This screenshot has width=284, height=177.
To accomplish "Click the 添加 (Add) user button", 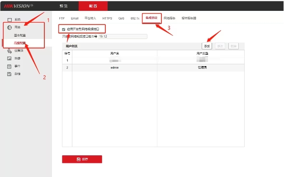I will [207, 46].
